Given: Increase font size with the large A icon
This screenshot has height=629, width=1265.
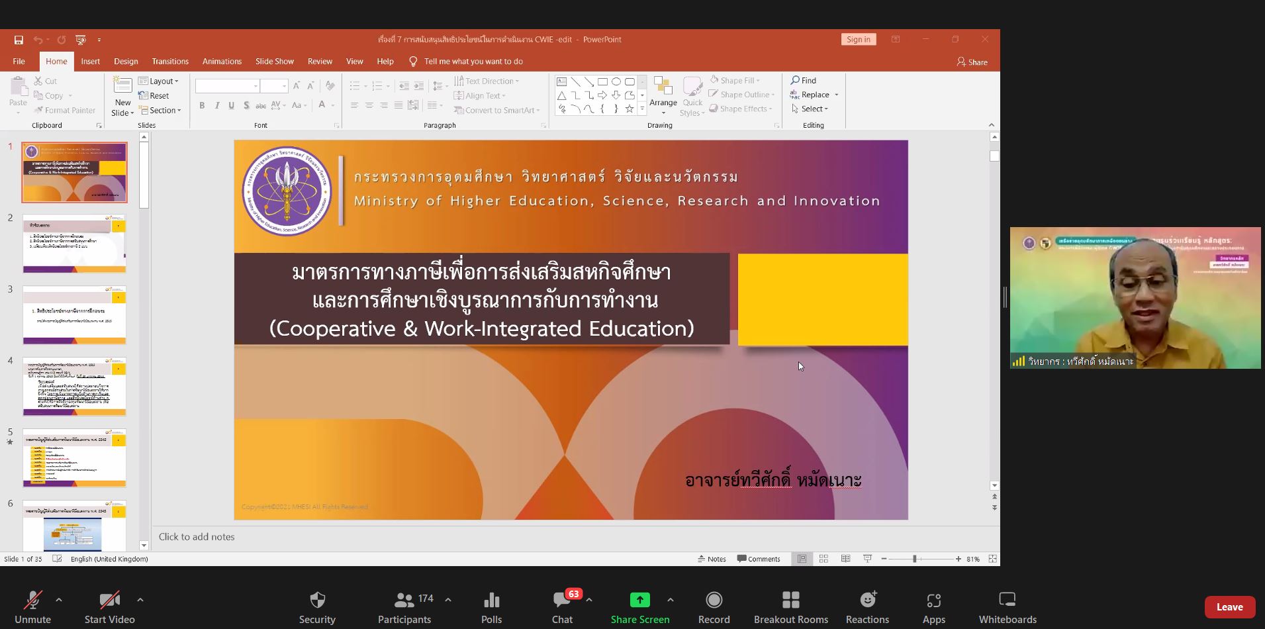Looking at the screenshot, I should (x=296, y=86).
